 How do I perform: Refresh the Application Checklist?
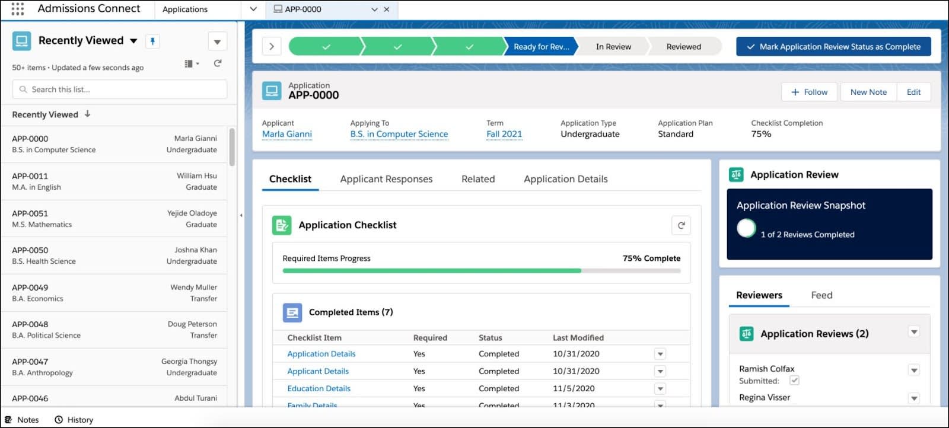tap(681, 225)
